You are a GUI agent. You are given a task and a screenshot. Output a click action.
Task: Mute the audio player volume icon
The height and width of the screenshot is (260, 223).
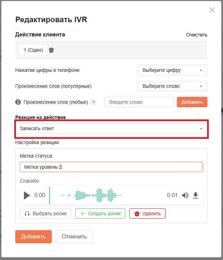(185, 195)
